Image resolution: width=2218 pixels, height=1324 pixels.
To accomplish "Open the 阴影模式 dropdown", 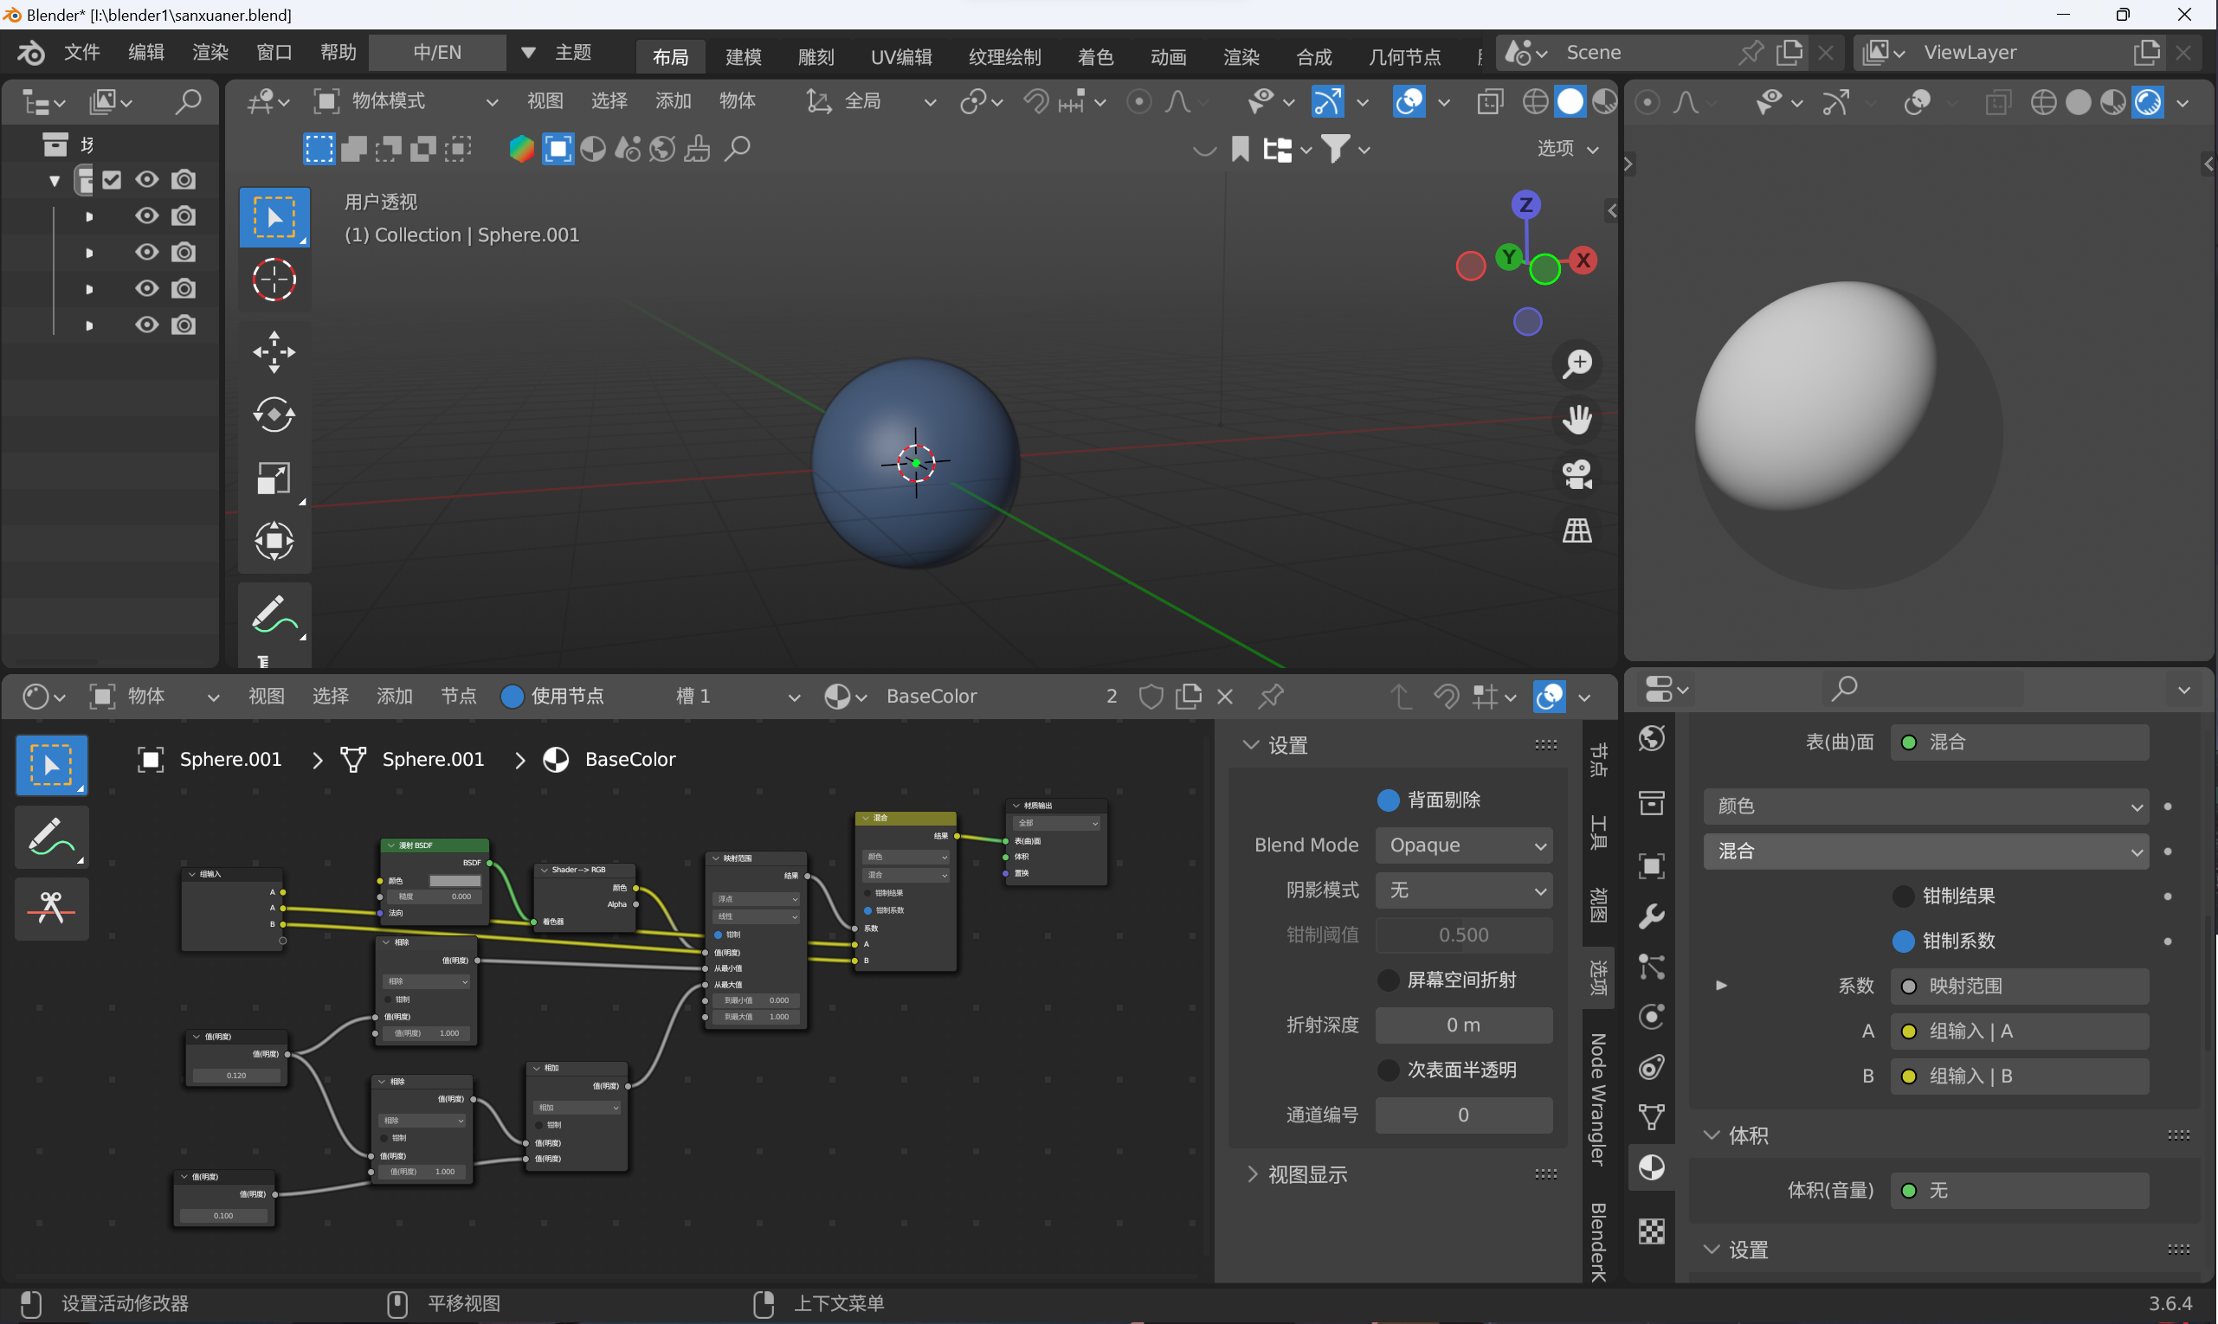I will click(1464, 890).
